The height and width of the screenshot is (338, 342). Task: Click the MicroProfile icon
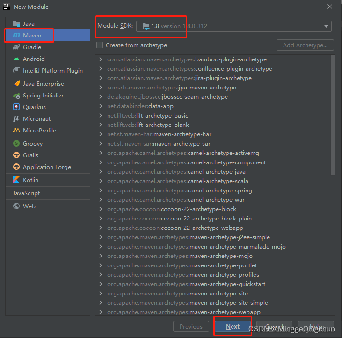click(x=16, y=130)
